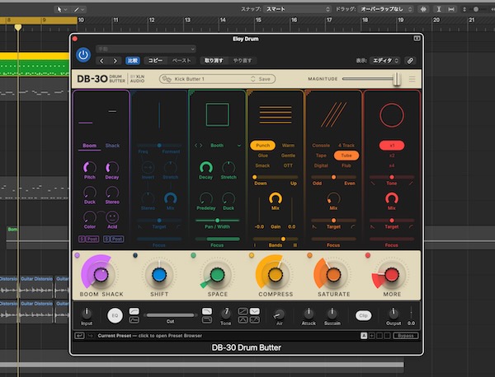Open the pencil tool dropdown chevron
This screenshot has width=495, height=377.
pyautogui.click(x=82, y=10)
